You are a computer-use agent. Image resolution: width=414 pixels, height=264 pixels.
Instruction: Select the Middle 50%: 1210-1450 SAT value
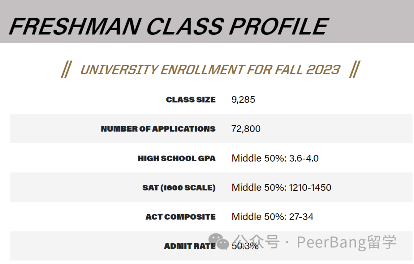[281, 187]
